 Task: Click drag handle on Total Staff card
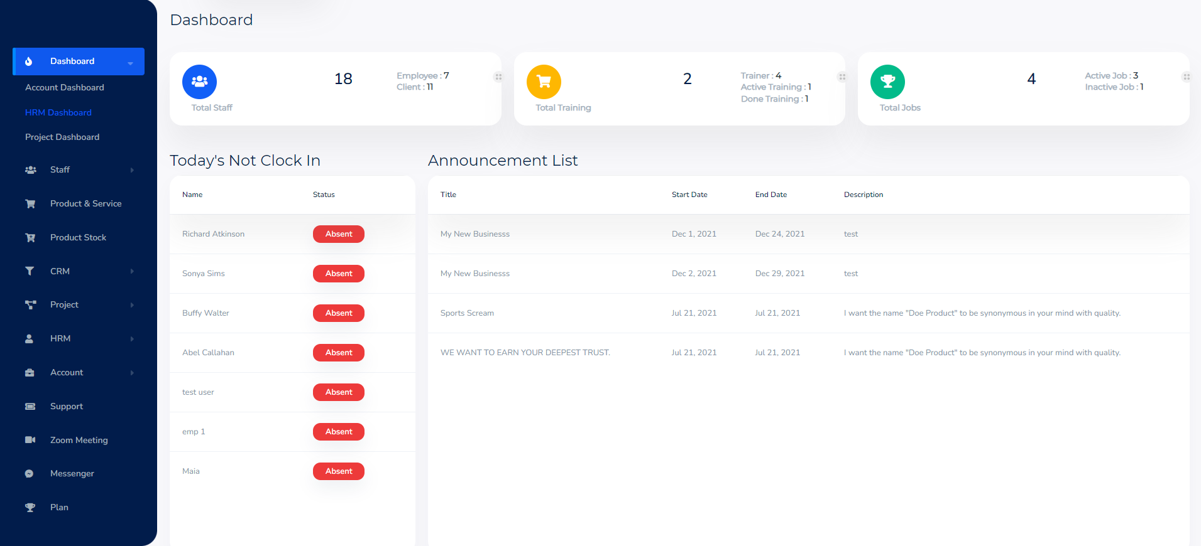(498, 77)
